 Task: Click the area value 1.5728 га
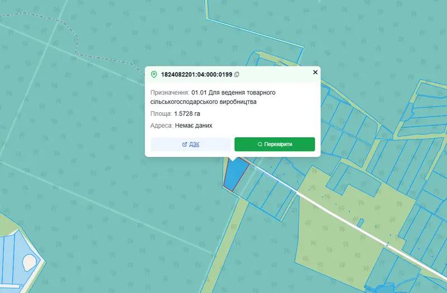click(x=187, y=114)
